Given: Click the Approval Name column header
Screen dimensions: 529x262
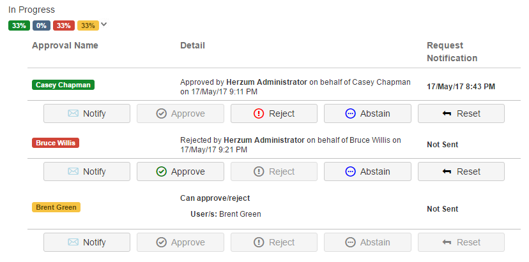Looking at the screenshot, I should (x=65, y=46).
